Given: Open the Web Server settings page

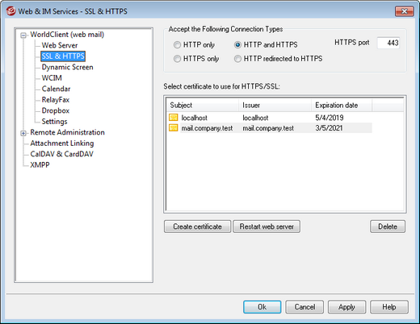Looking at the screenshot, I should point(60,45).
